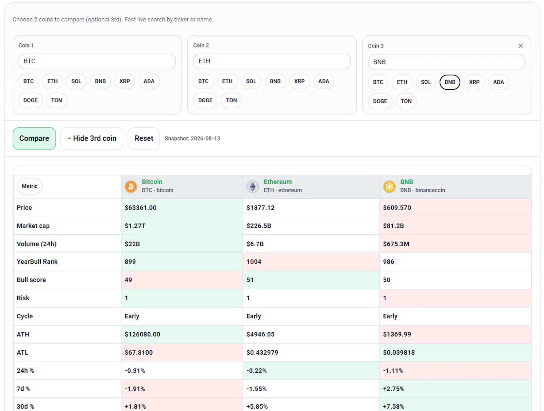The height and width of the screenshot is (411, 544).
Task: Click Bitcoin market cap $1.27T
Action: pyautogui.click(x=135, y=226)
